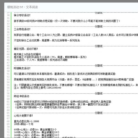Image resolution: width=138 pixels, height=138 pixels.
Task: Click the line '直充点卷比例-1:2000'
Action: (x=26, y=121)
